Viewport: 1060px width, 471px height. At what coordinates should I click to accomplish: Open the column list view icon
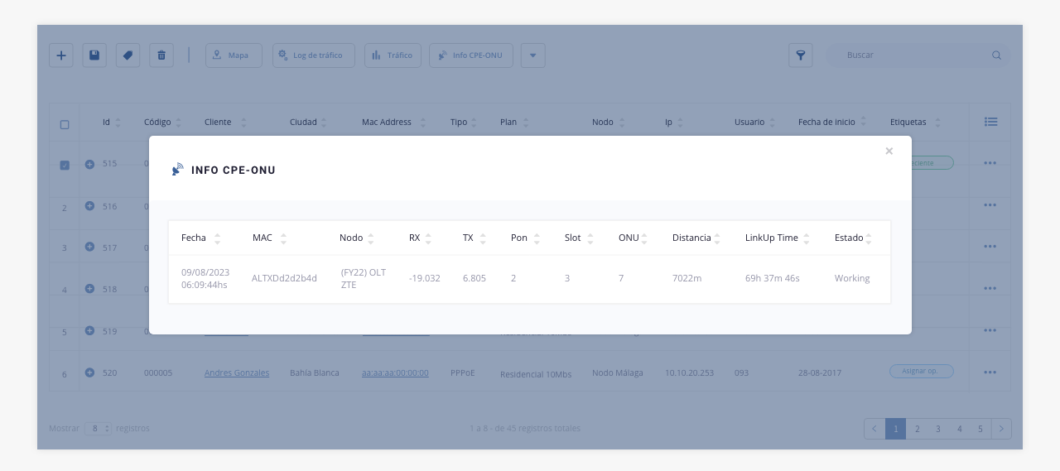pyautogui.click(x=990, y=123)
